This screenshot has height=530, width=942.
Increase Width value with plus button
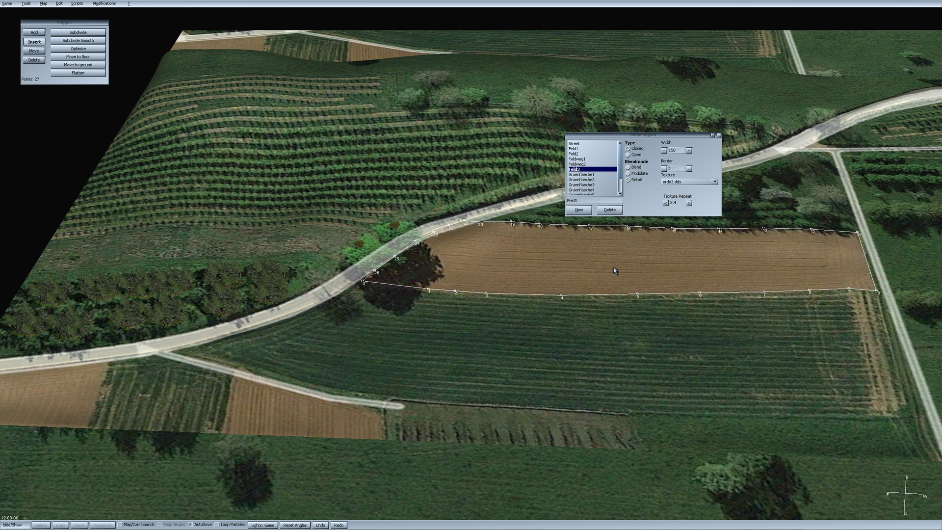point(689,151)
